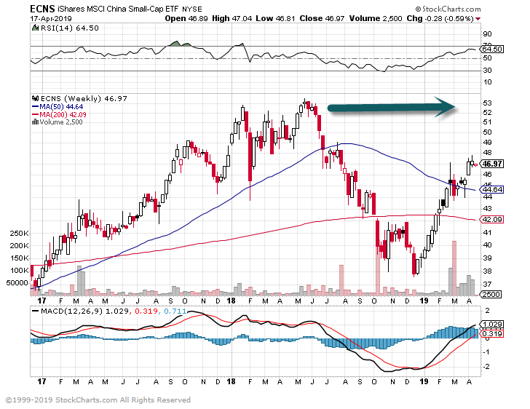Click the MA(50) 44.64 legend entry
Image resolution: width=530 pixels, height=409 pixels.
point(61,107)
